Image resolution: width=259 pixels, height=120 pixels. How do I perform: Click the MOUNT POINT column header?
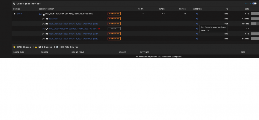(78, 52)
